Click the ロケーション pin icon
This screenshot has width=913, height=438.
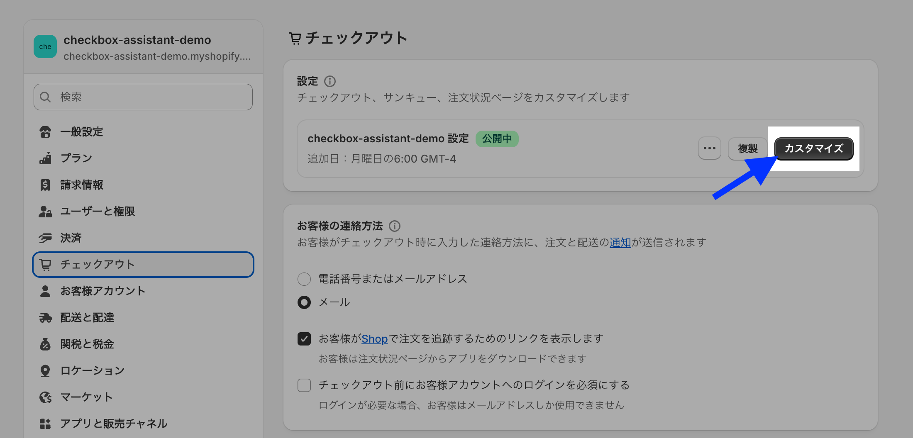point(45,371)
